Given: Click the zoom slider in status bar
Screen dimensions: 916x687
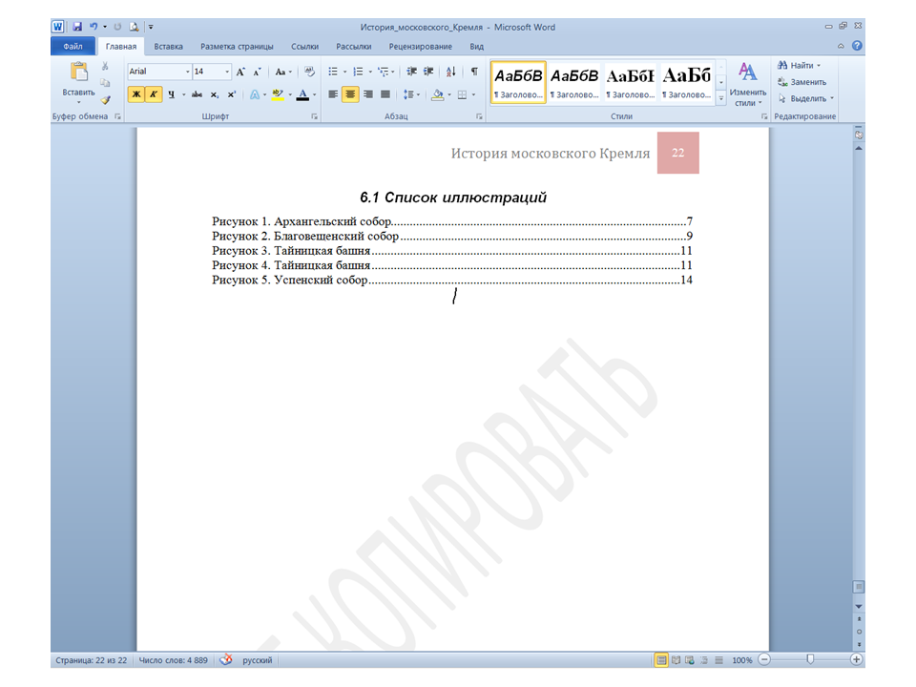Looking at the screenshot, I should [x=810, y=659].
